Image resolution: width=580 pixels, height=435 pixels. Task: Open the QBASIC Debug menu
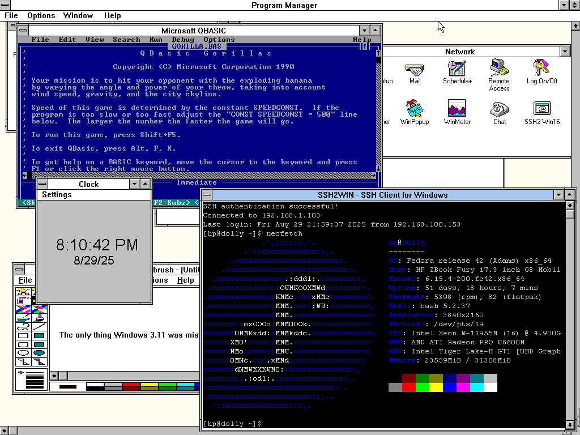coord(183,40)
